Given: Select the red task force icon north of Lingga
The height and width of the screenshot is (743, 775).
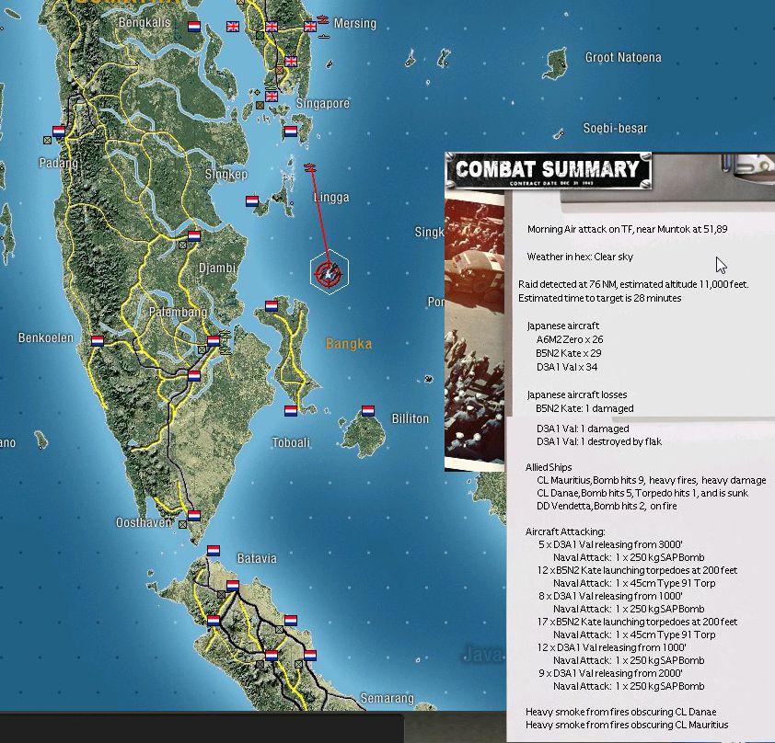Looking at the screenshot, I should [310, 168].
